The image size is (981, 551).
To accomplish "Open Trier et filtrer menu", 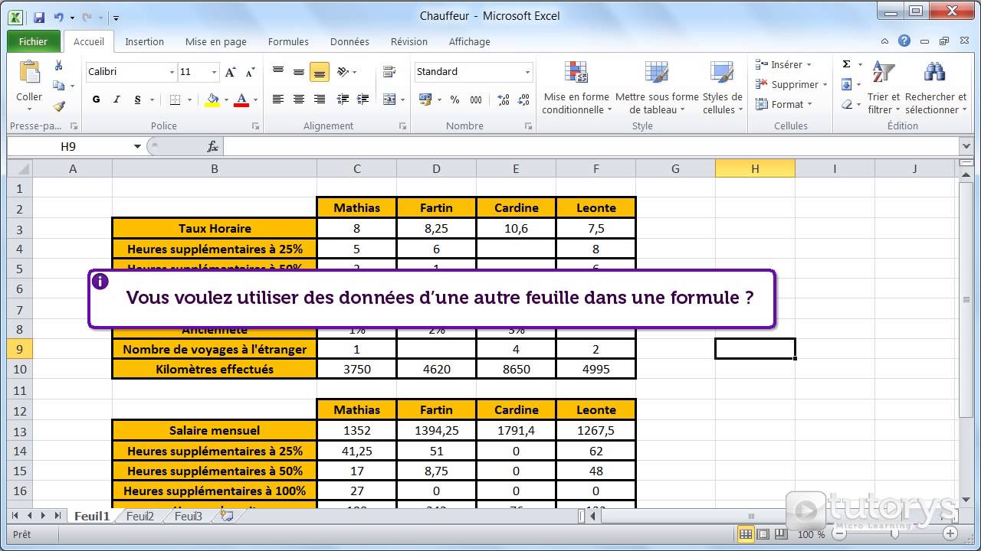I will (884, 87).
